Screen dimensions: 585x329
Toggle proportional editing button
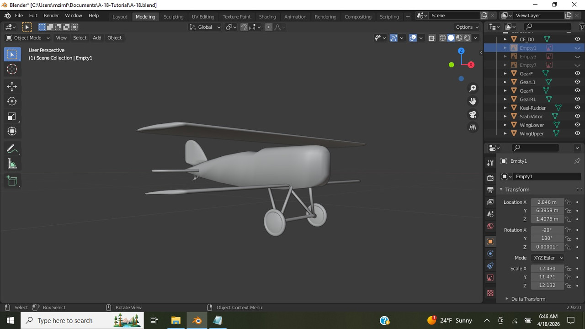(268, 27)
